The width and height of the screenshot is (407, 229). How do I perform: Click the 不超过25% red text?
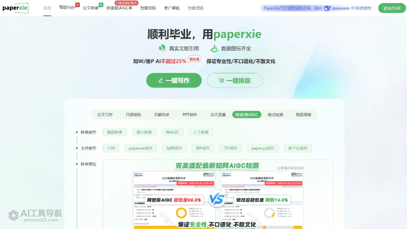click(x=173, y=61)
